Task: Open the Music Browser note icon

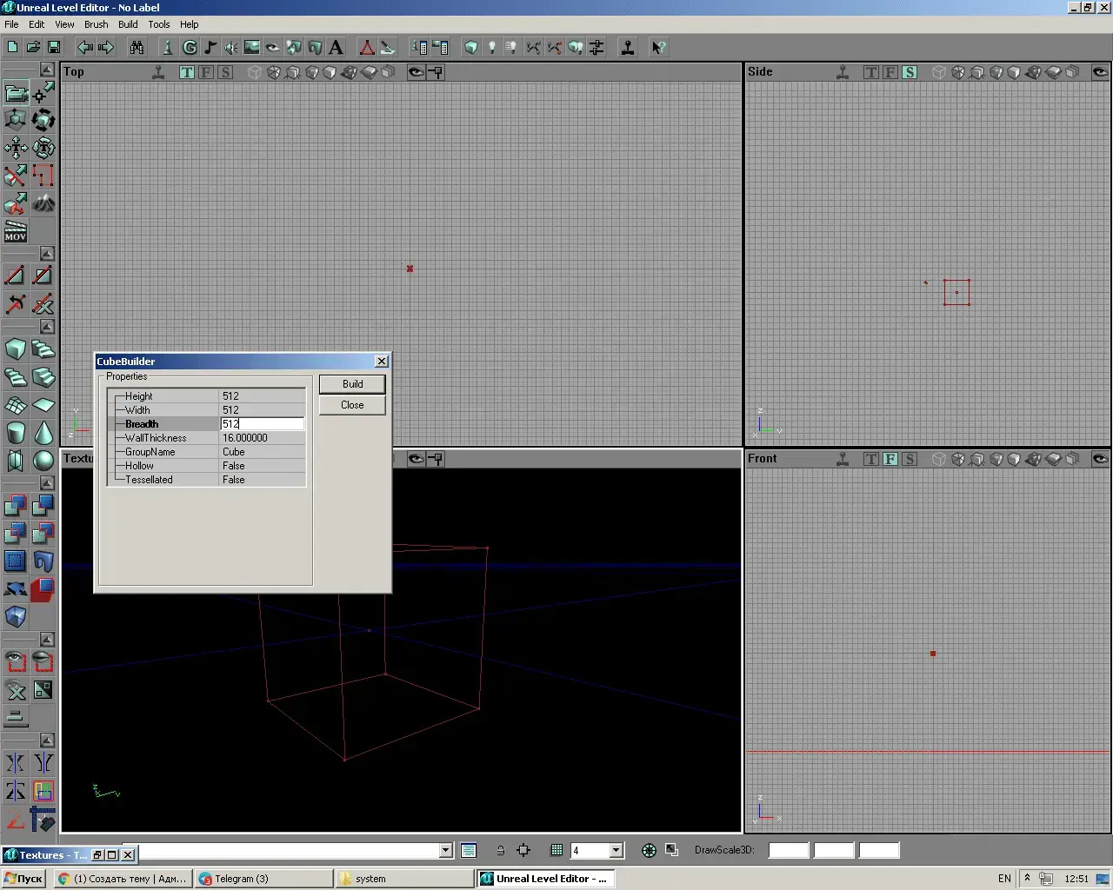Action: tap(210, 48)
